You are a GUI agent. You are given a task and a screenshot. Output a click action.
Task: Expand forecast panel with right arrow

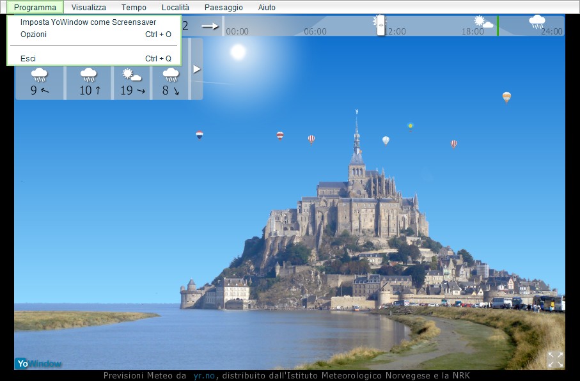[x=197, y=69]
